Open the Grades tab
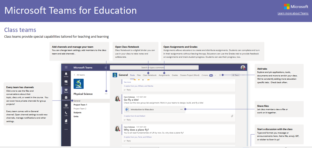312x148 pixels. pyautogui.click(x=175, y=75)
